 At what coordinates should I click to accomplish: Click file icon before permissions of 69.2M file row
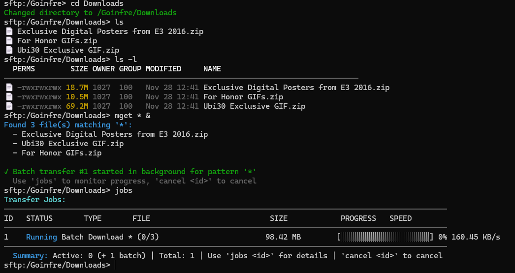9,106
